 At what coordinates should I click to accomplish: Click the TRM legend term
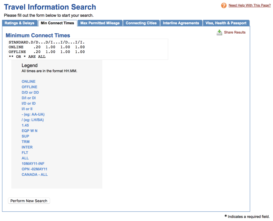26,142
